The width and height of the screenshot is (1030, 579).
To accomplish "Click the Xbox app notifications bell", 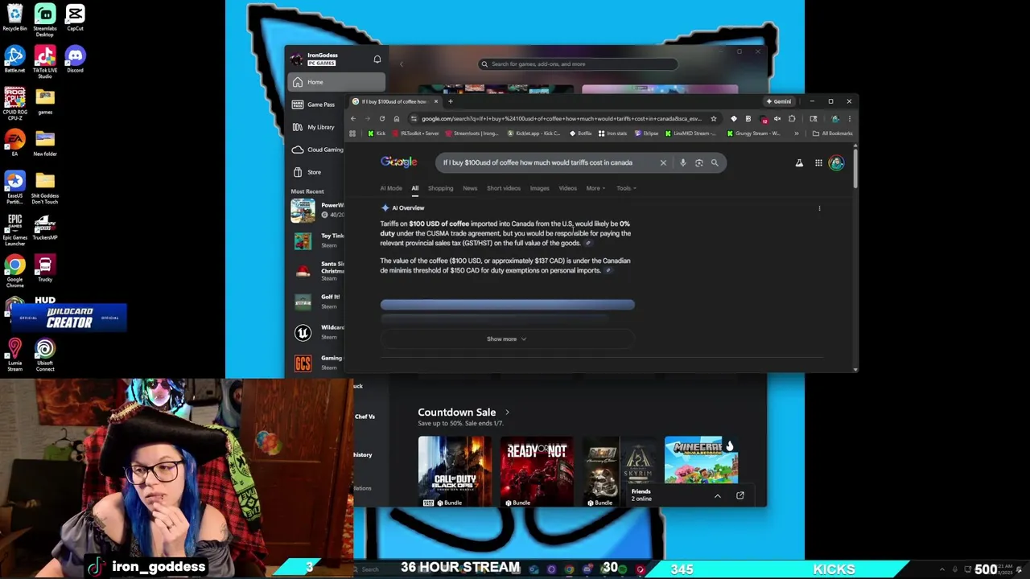I will 377,60.
